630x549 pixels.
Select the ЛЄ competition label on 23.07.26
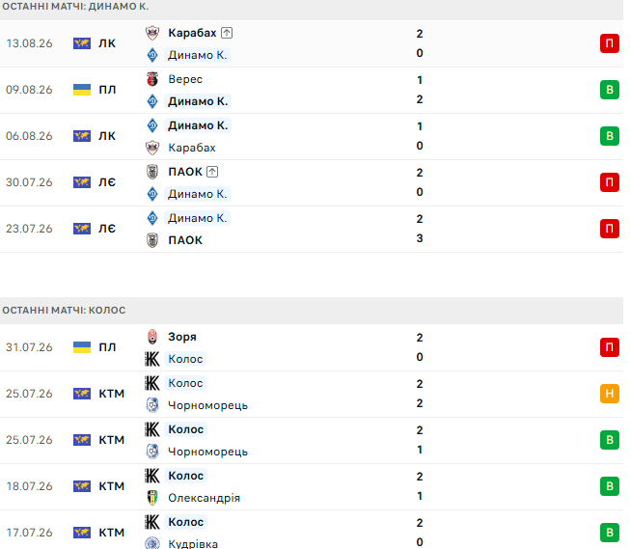(107, 229)
